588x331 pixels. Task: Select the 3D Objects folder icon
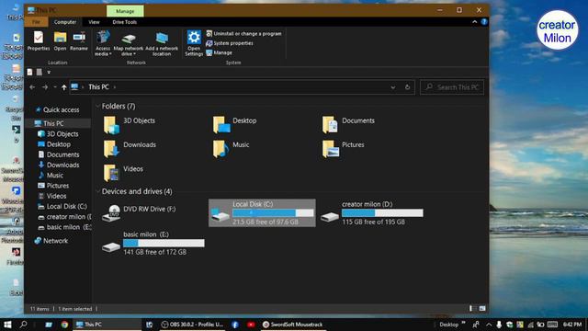pos(111,125)
